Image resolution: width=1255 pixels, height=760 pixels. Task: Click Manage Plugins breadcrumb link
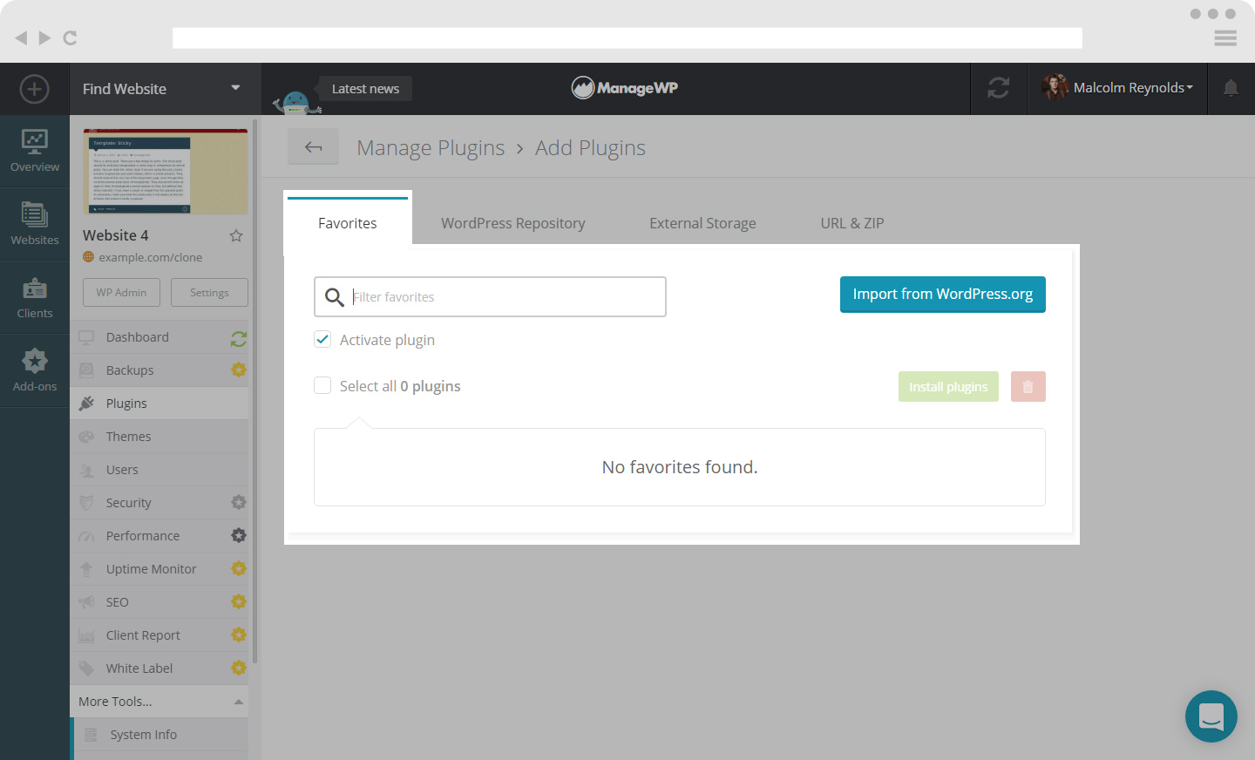point(431,148)
